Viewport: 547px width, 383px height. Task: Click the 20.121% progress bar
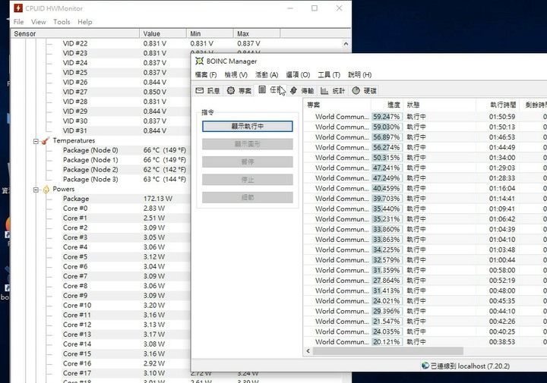[x=387, y=341]
